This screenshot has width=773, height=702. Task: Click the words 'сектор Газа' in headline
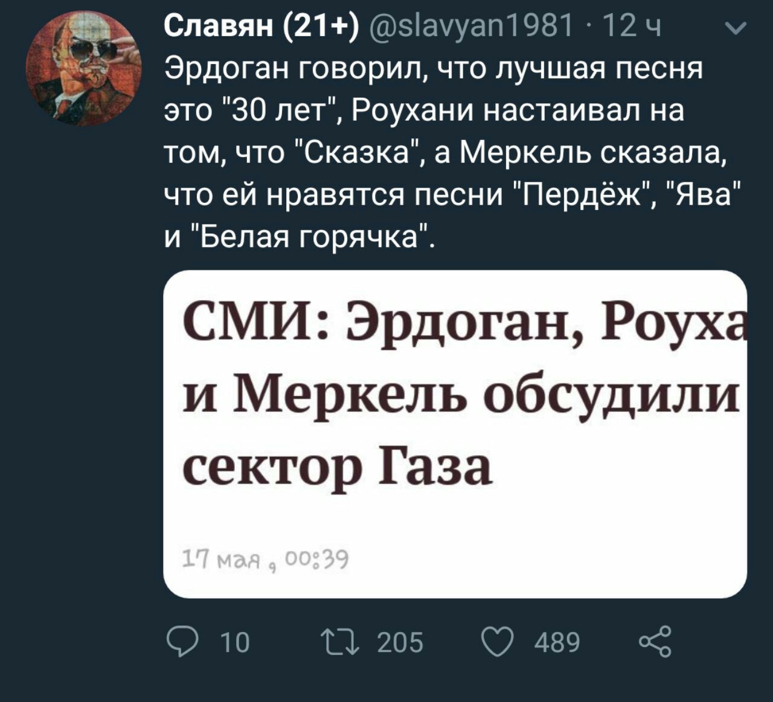[337, 468]
